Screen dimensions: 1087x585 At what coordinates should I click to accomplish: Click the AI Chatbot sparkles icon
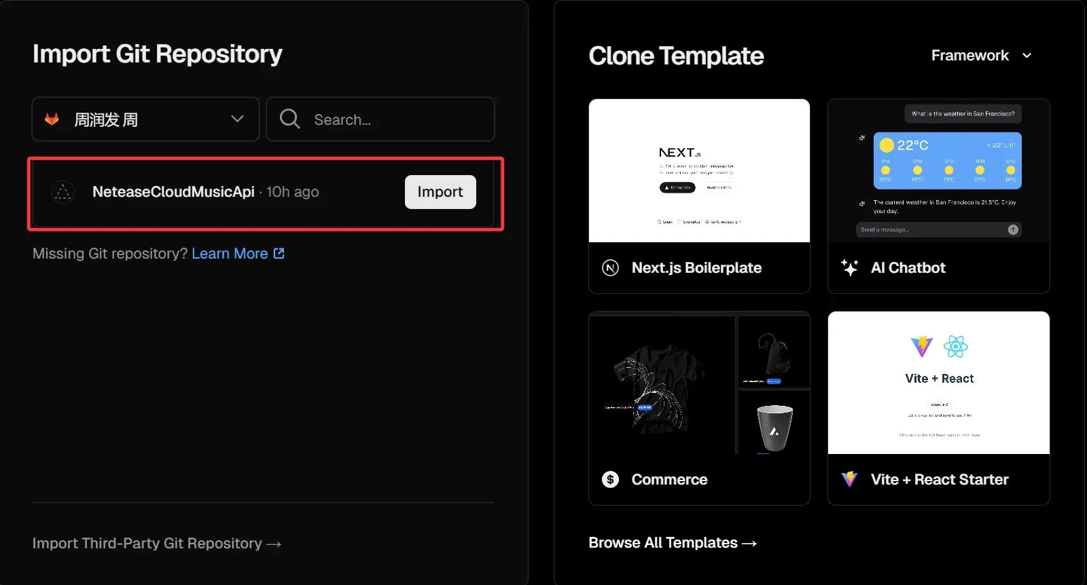click(x=849, y=267)
